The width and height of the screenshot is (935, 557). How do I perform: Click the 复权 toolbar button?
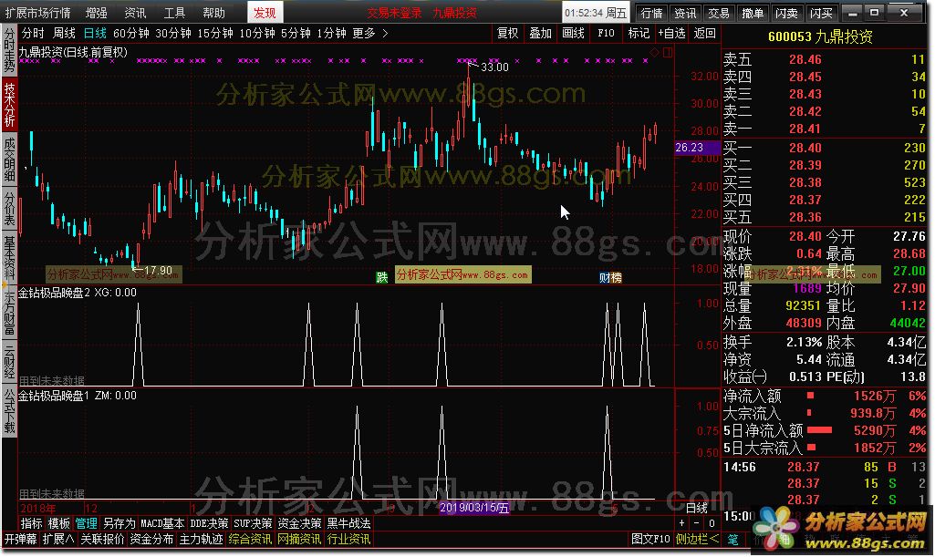(507, 34)
